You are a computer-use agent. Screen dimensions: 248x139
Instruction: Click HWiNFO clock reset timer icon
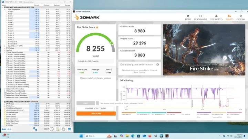click(52, 129)
